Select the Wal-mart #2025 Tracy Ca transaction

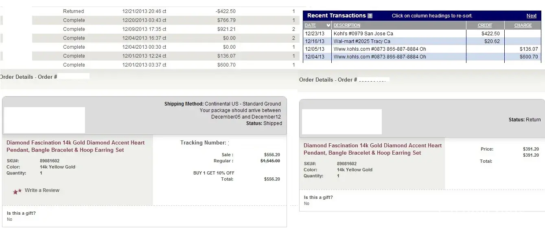pyautogui.click(x=362, y=41)
